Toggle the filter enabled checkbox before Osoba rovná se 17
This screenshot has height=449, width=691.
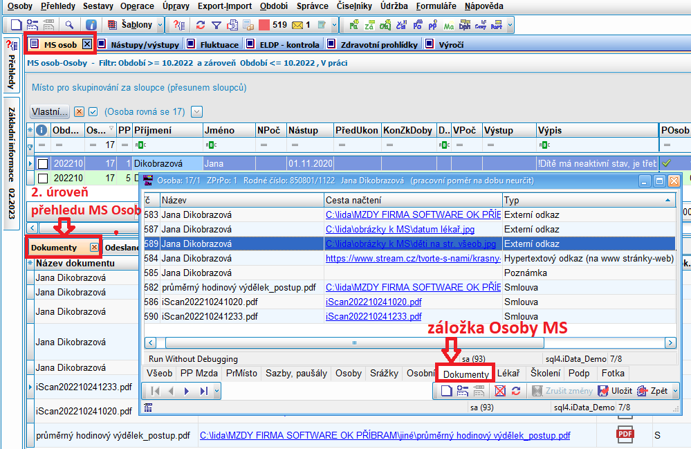pyautogui.click(x=93, y=112)
